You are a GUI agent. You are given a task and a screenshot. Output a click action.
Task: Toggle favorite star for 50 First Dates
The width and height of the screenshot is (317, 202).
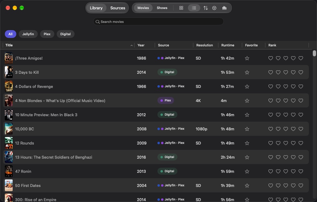point(247,185)
